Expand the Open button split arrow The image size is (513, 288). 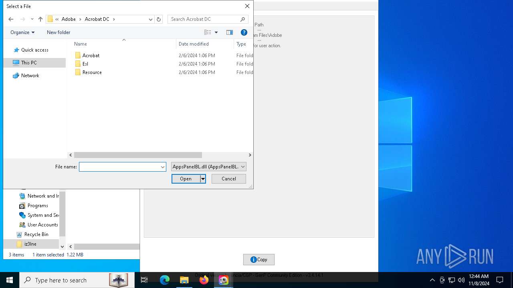(x=203, y=179)
